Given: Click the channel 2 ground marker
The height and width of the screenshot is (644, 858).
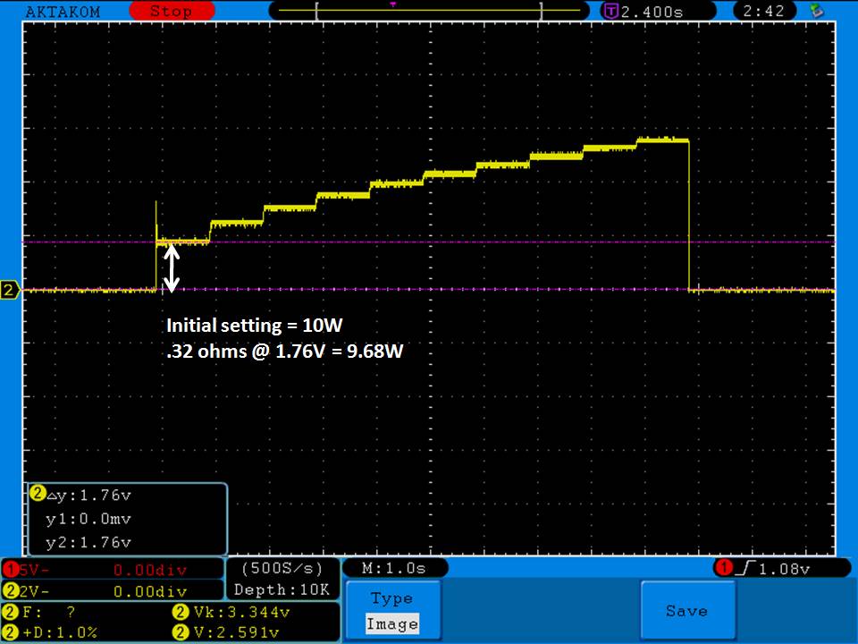Looking at the screenshot, I should click(x=9, y=290).
